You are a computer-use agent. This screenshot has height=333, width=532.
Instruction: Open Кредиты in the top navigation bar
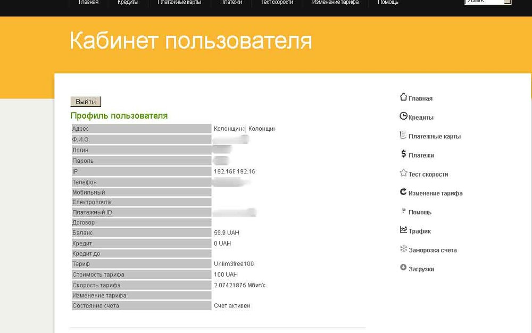click(x=128, y=2)
